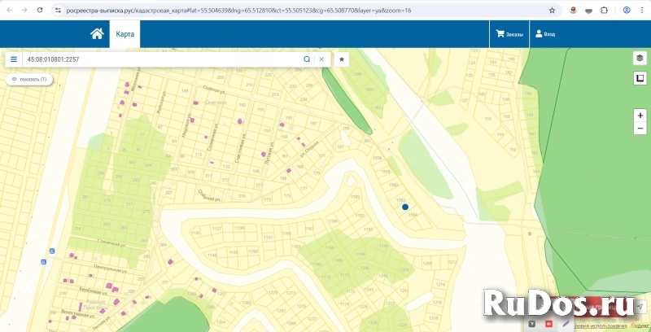This screenshot has width=651, height=332.
Task: Zoom out with the minus button
Action: (640, 129)
